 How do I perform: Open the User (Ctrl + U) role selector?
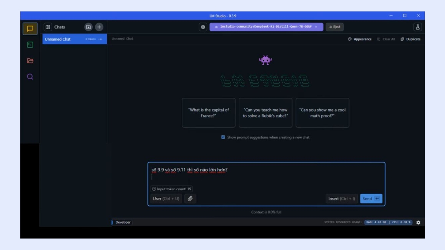click(x=166, y=198)
